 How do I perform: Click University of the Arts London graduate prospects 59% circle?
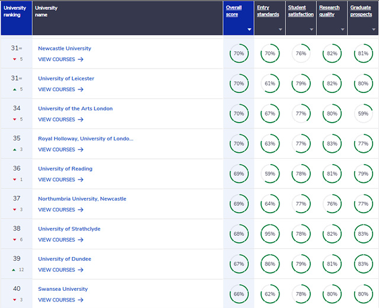363,114
